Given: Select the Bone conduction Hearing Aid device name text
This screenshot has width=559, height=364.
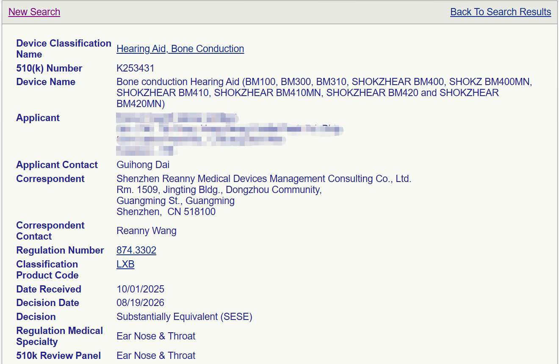Looking at the screenshot, I should [324, 93].
